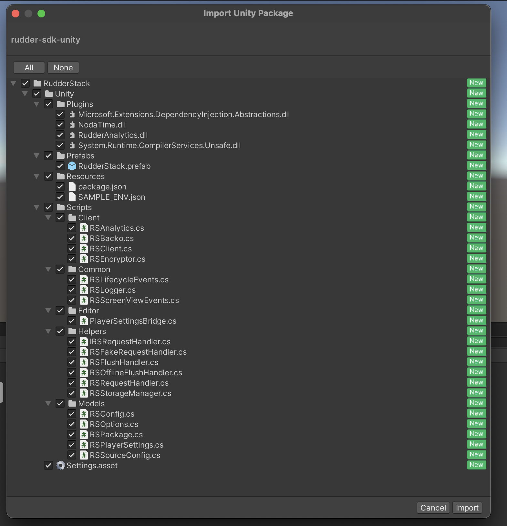This screenshot has height=526, width=507.
Task: Click the Common folder icon
Action: 72,269
